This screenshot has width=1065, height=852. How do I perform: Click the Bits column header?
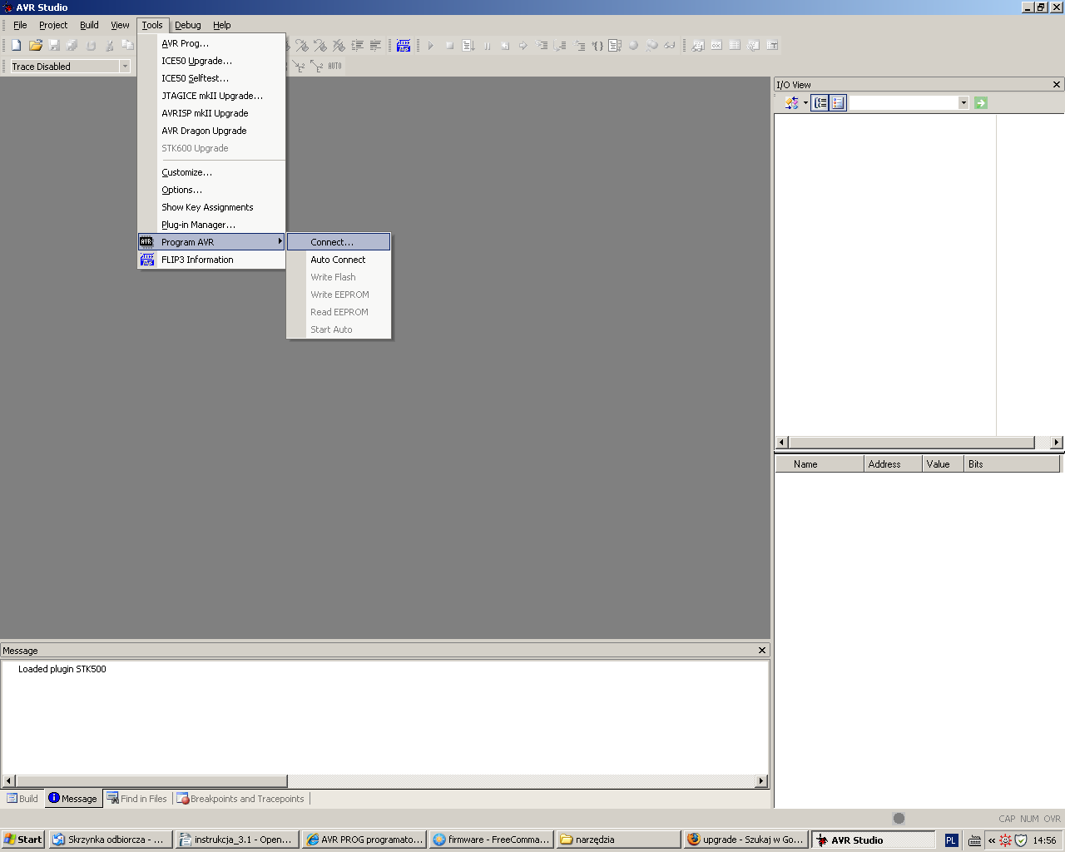click(1012, 464)
